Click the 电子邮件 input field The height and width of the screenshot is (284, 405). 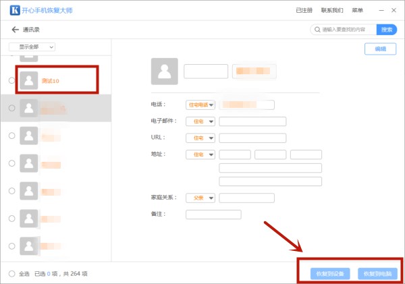click(252, 121)
